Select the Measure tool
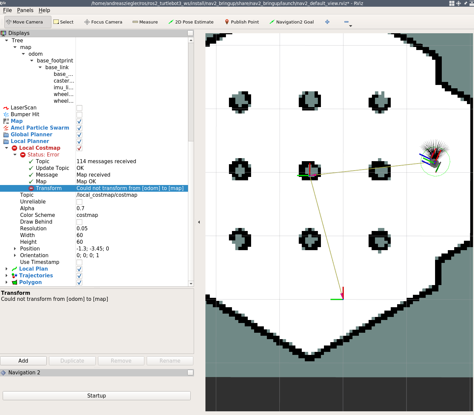The width and height of the screenshot is (474, 415). [145, 22]
